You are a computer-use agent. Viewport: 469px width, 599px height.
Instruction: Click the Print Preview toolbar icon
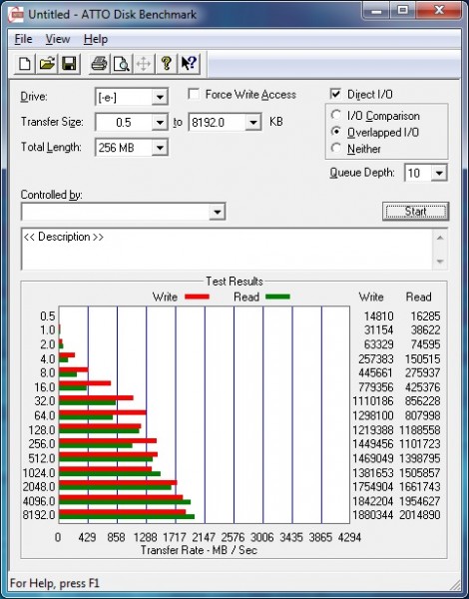[x=122, y=64]
